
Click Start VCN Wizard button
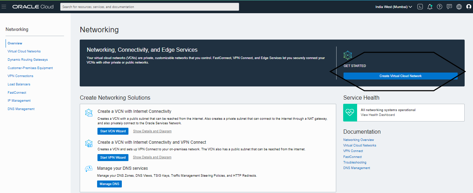(113, 131)
